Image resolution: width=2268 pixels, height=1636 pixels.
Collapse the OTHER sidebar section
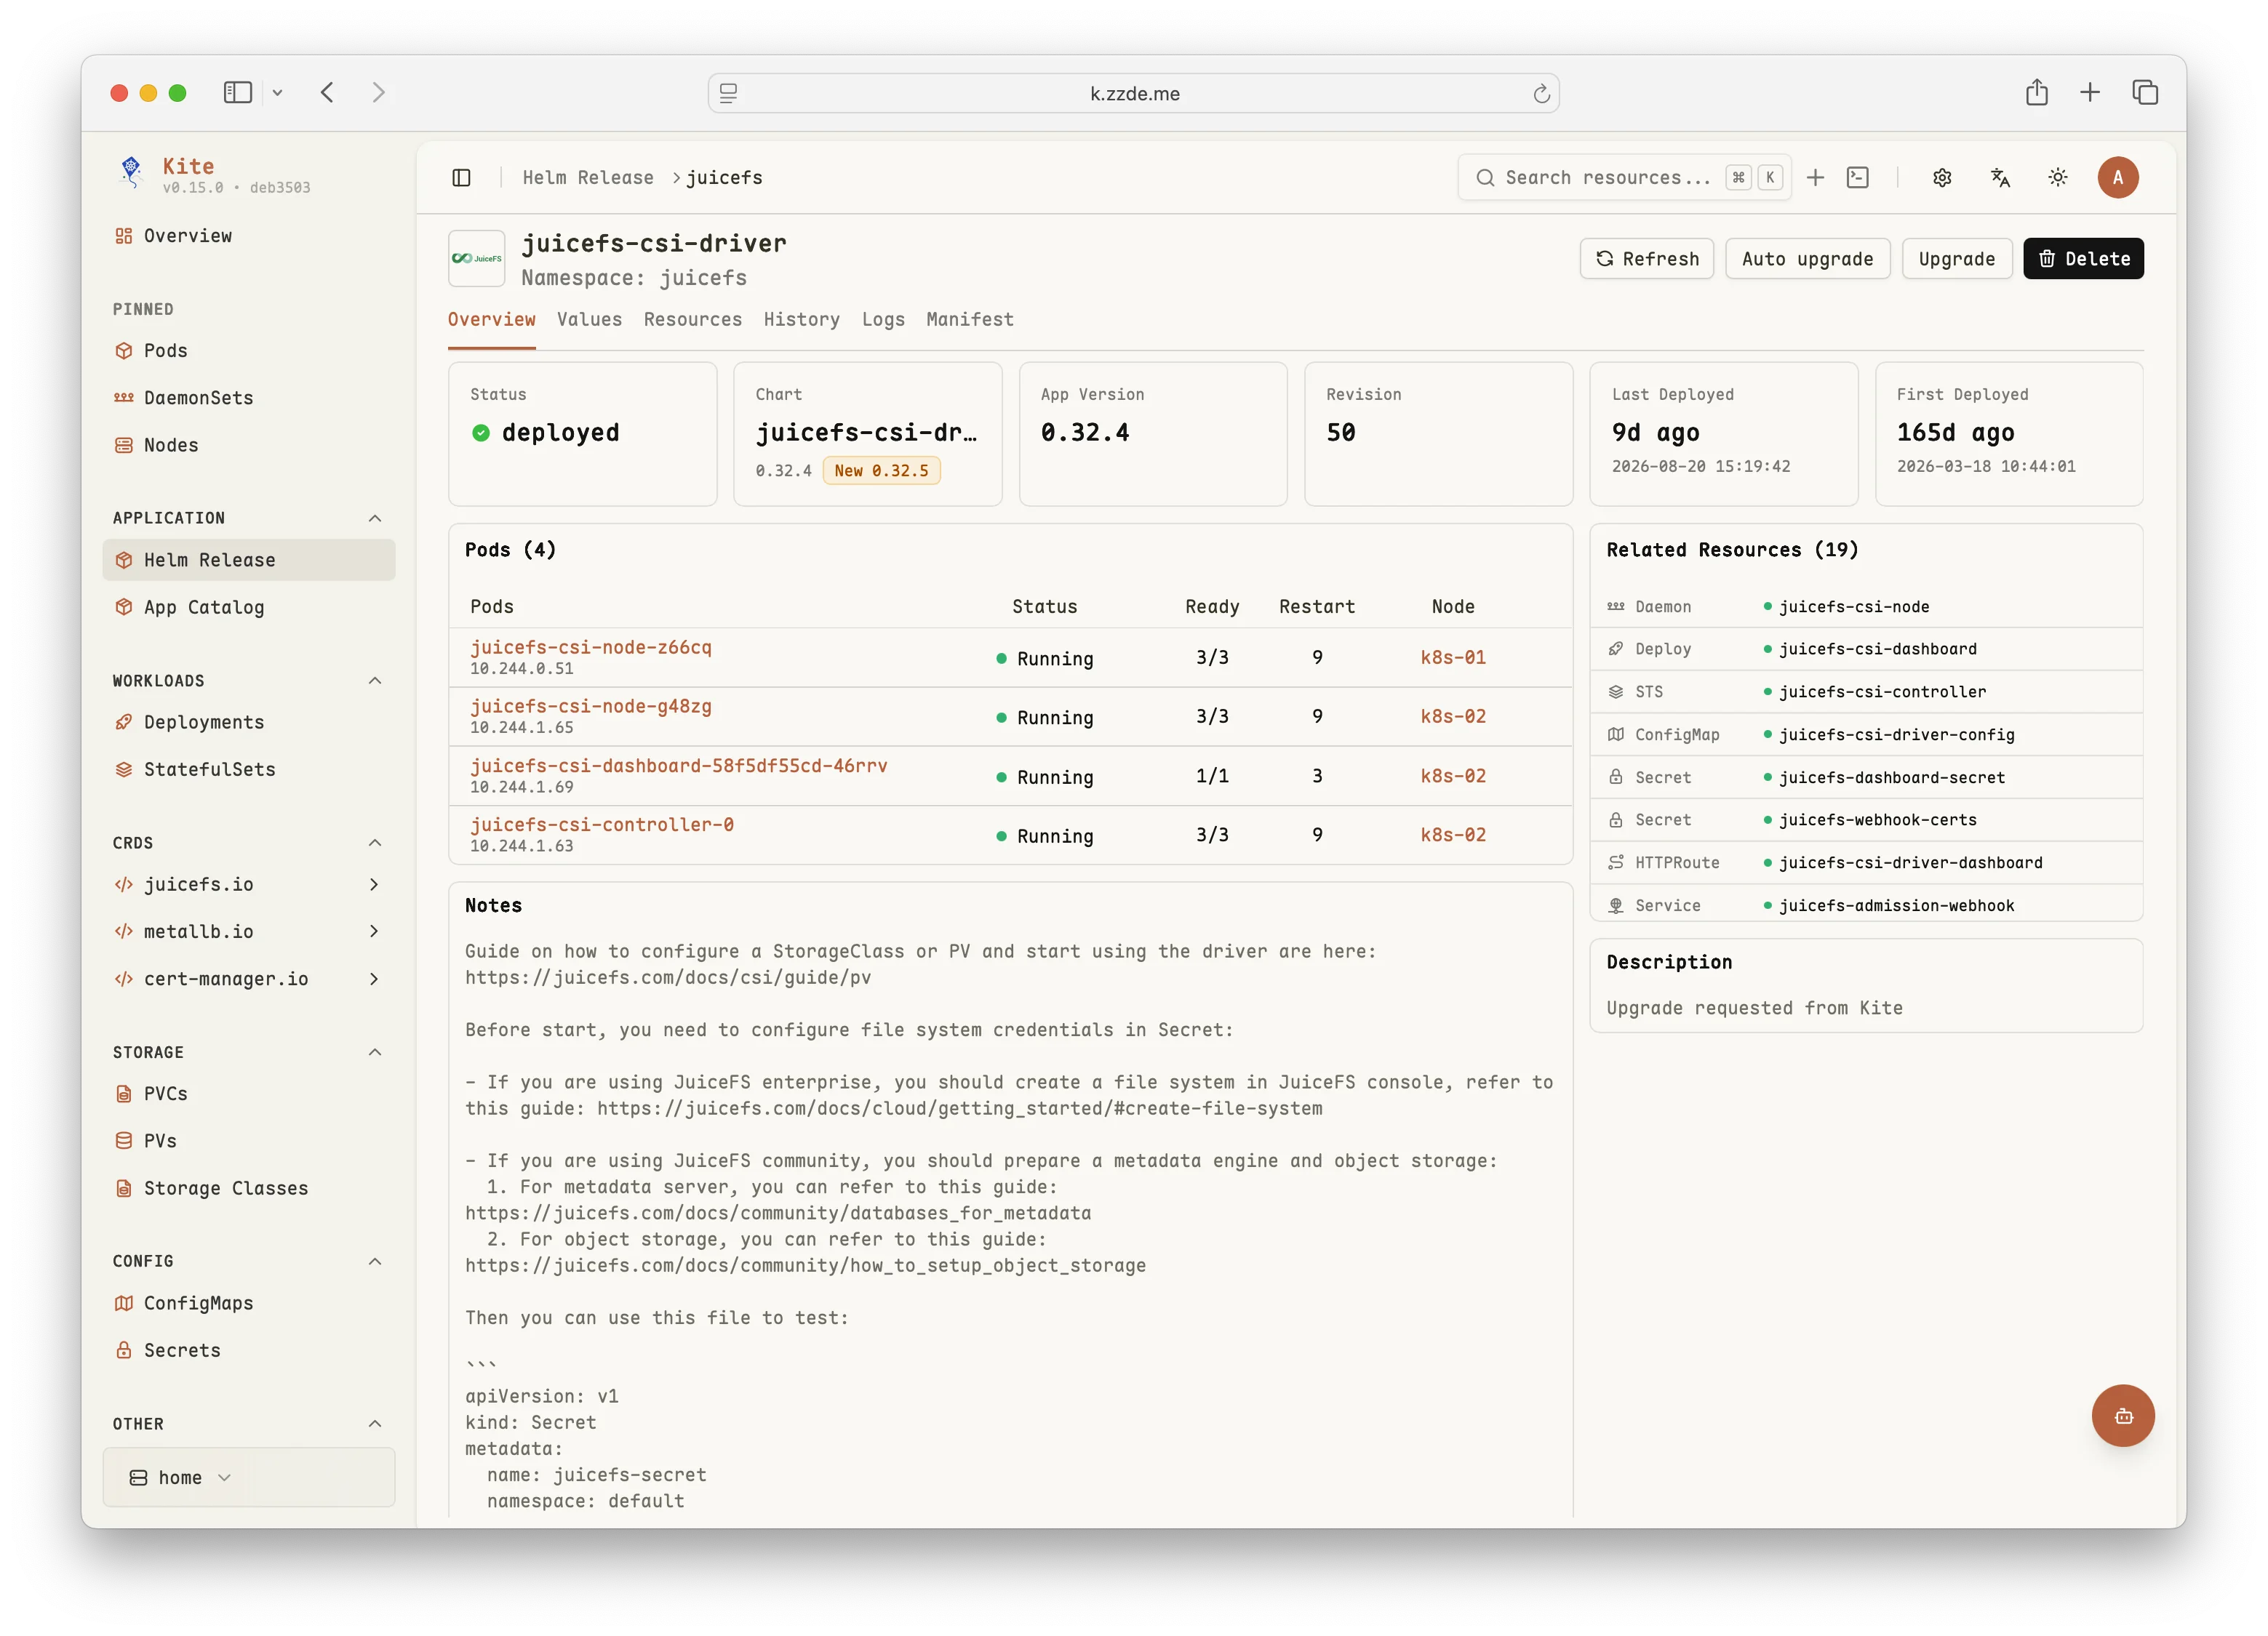pyautogui.click(x=375, y=1424)
